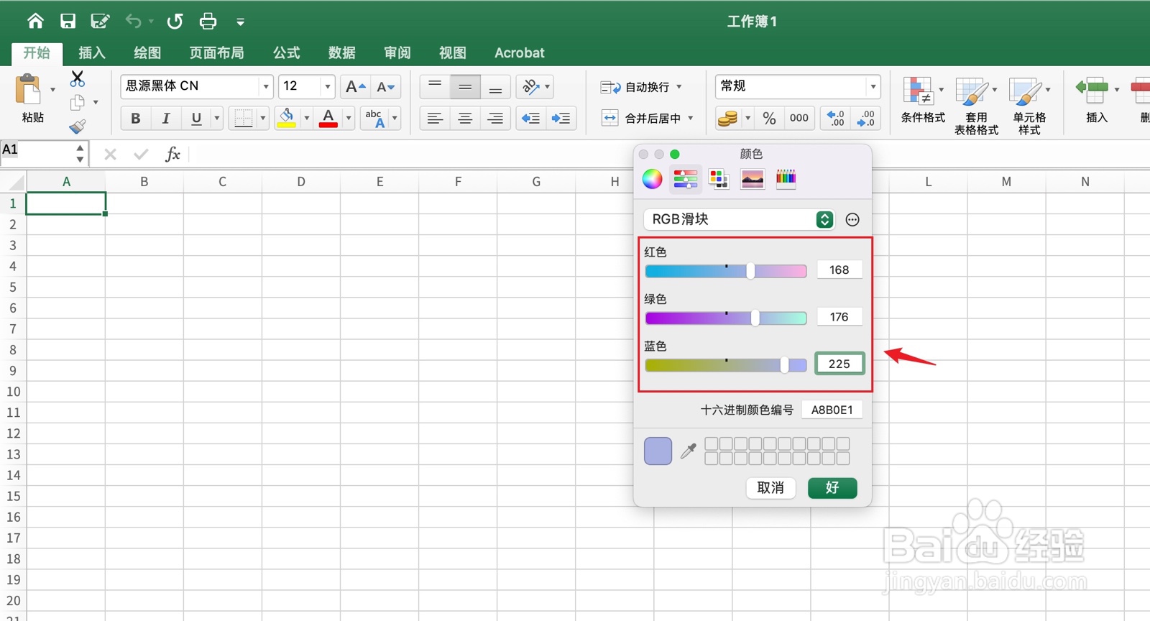Expand the fill color dropdown arrow
The width and height of the screenshot is (1150, 621).
pos(306,118)
